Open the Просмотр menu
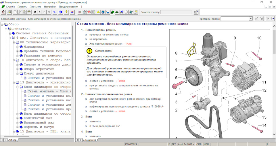The height and width of the screenshot is (146, 276). click(35, 7)
